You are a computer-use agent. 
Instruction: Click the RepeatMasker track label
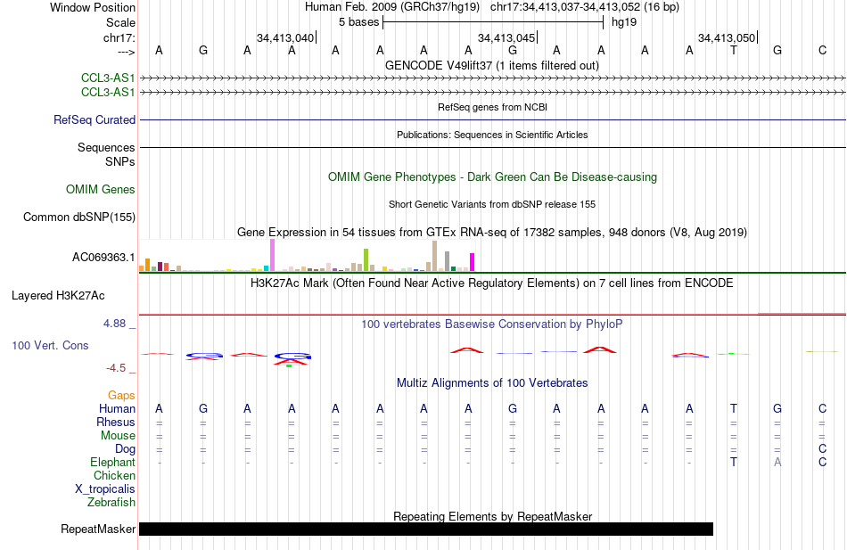(98, 529)
